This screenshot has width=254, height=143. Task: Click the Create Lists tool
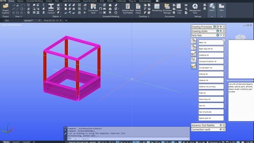click(x=179, y=9)
